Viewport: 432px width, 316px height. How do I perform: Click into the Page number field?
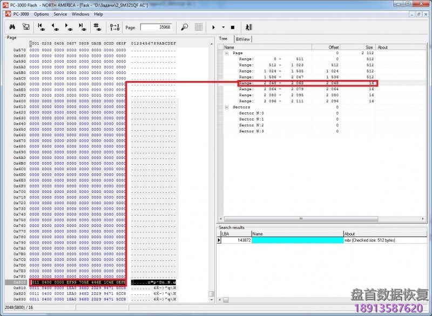click(156, 27)
